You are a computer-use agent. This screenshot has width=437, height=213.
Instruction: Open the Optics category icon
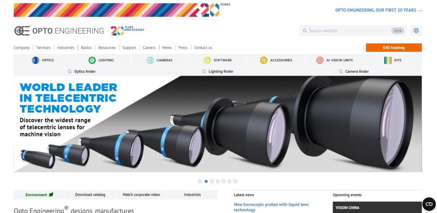tap(35, 60)
